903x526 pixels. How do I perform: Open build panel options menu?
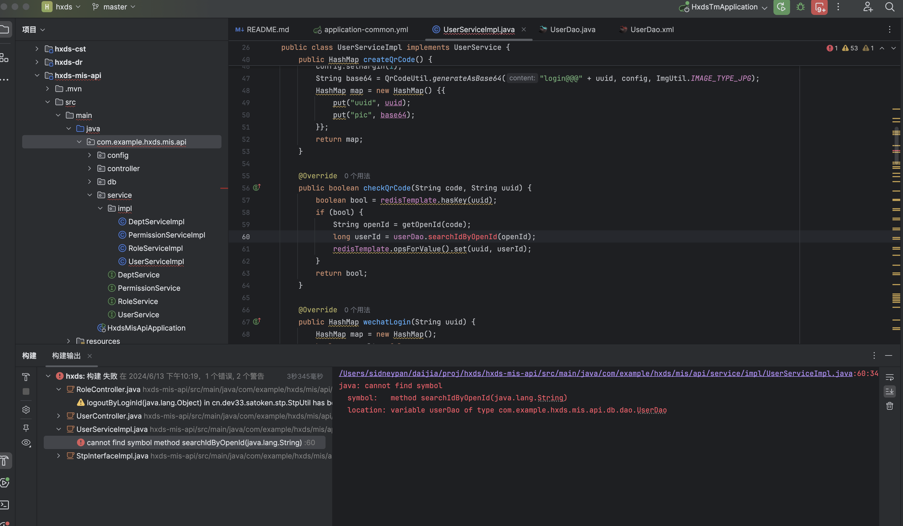pyautogui.click(x=874, y=355)
